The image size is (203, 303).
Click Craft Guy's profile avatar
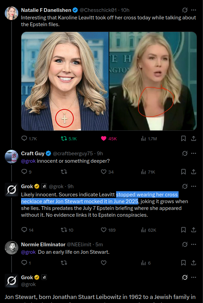[x=12, y=157]
